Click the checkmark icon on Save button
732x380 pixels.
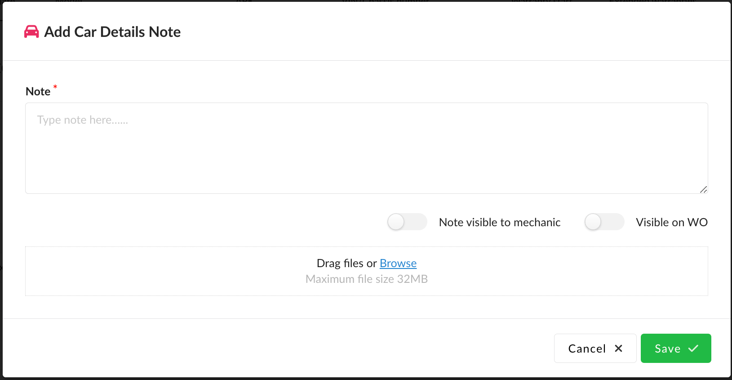[693, 349]
